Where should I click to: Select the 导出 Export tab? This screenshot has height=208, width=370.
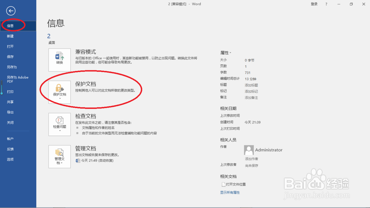click(18, 113)
